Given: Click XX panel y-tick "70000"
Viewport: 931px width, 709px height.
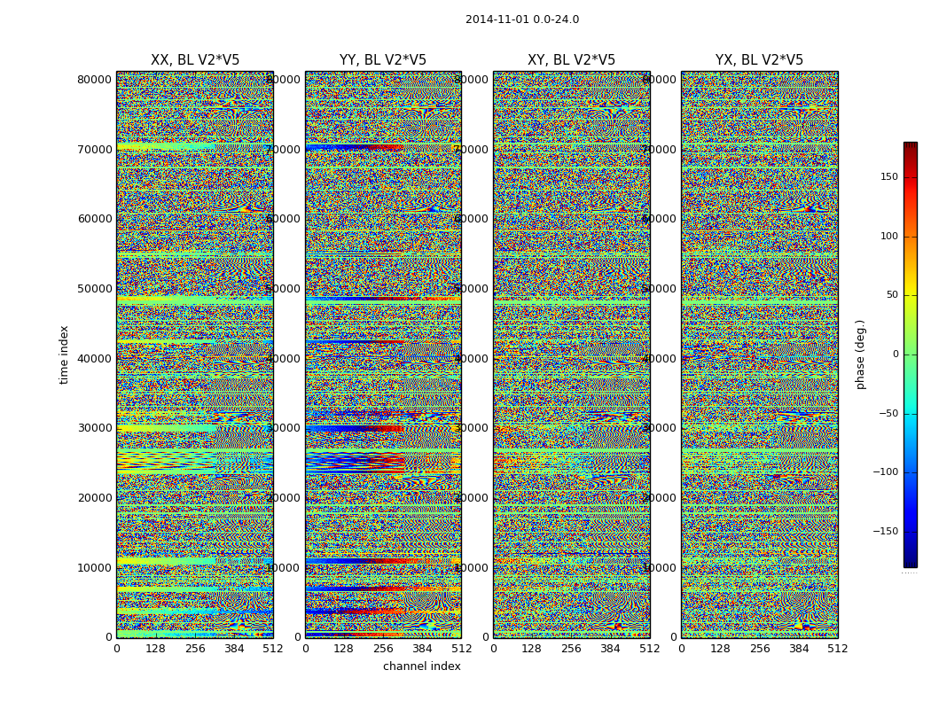Looking at the screenshot, I should point(94,149).
